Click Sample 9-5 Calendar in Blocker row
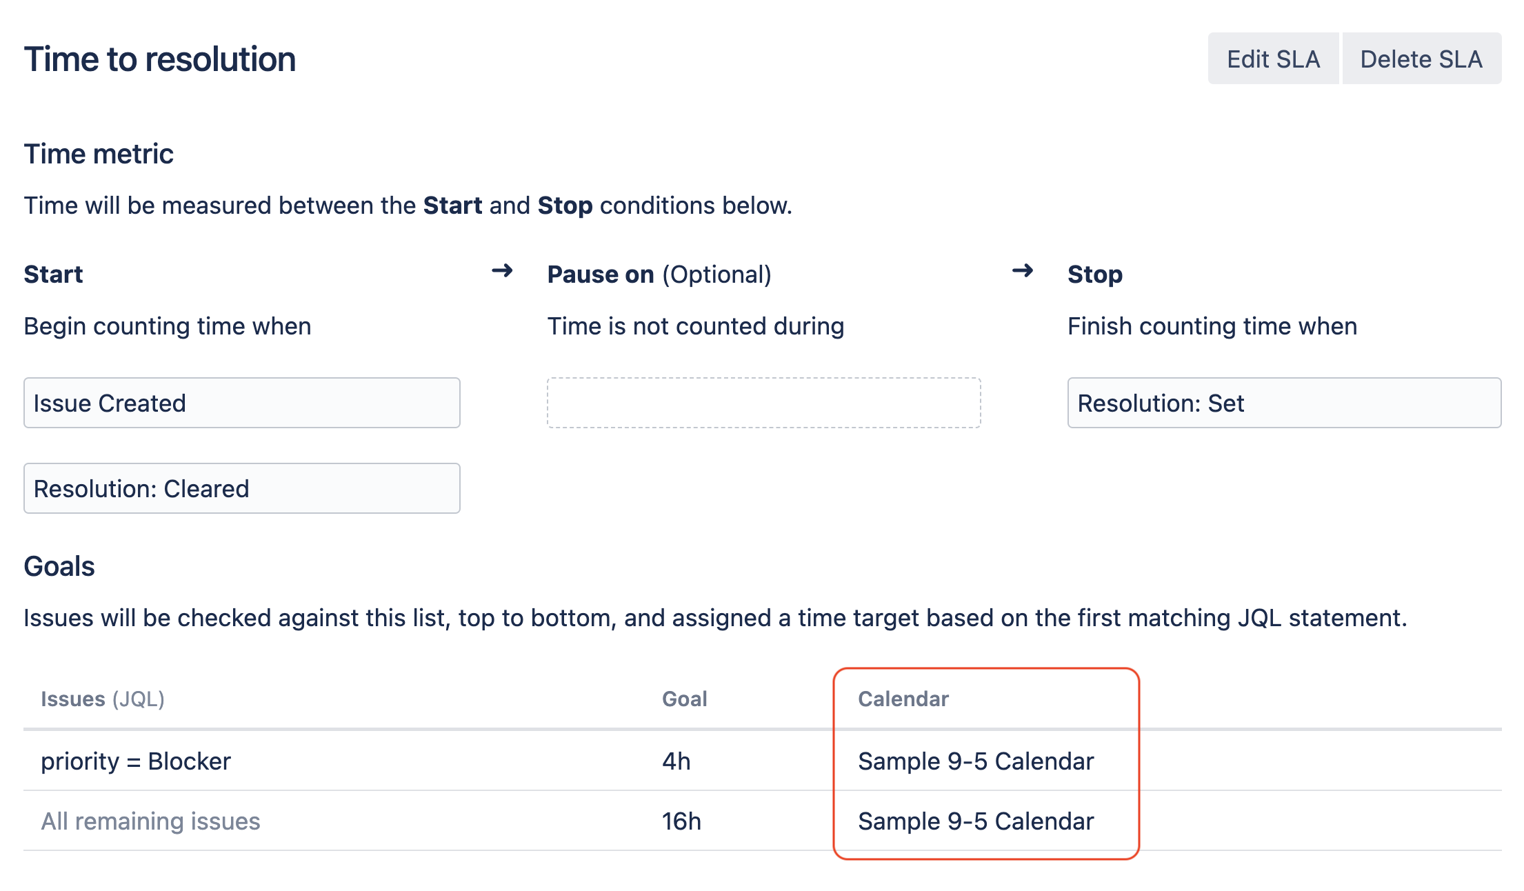The image size is (1524, 891). tap(975, 761)
